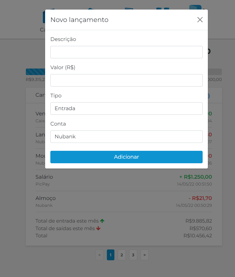Switch to page 2 of transactions
The height and width of the screenshot is (277, 235).
tap(122, 255)
